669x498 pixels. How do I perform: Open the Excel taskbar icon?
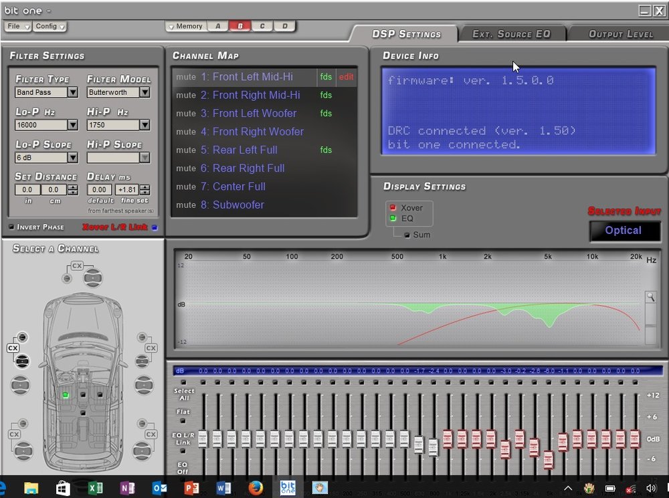point(95,487)
